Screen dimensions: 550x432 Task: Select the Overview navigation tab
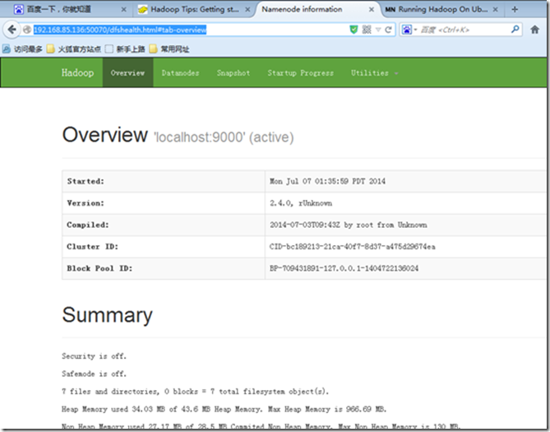(127, 72)
